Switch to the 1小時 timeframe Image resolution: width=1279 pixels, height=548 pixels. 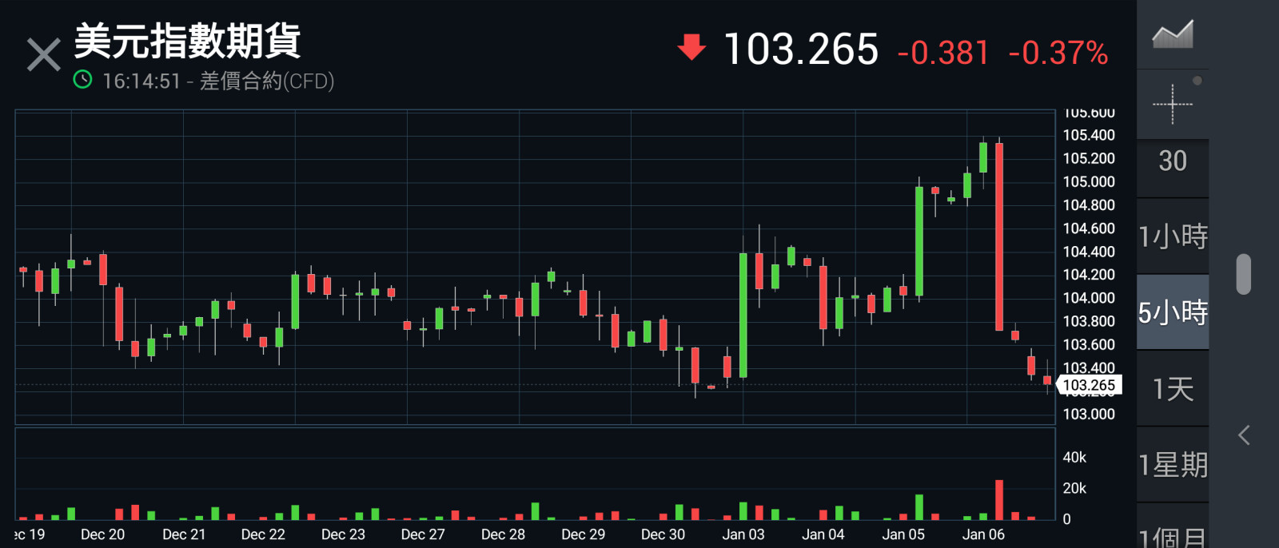coord(1172,236)
